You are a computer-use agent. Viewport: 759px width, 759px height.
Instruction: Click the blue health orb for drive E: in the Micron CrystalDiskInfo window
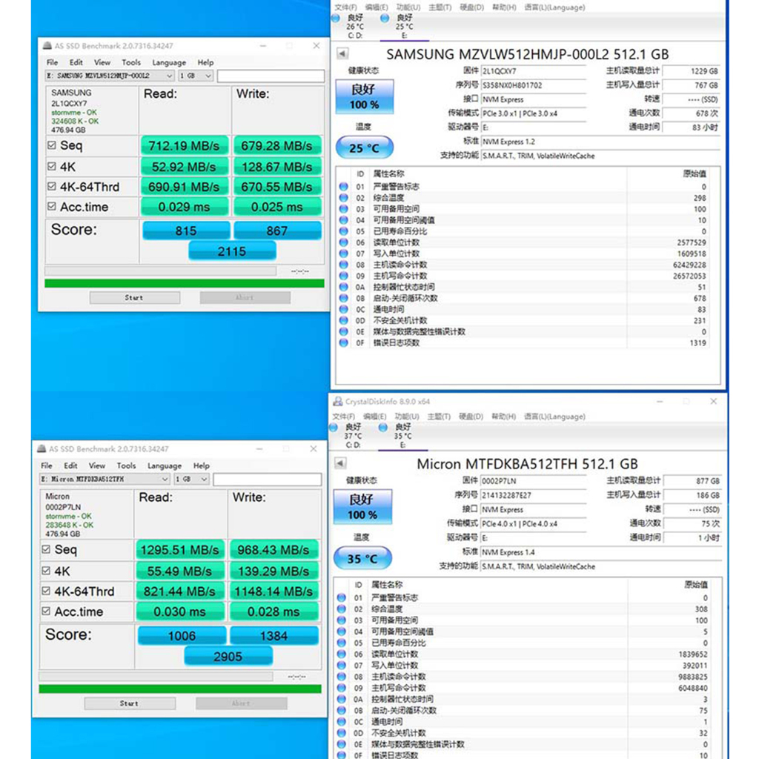tap(383, 428)
